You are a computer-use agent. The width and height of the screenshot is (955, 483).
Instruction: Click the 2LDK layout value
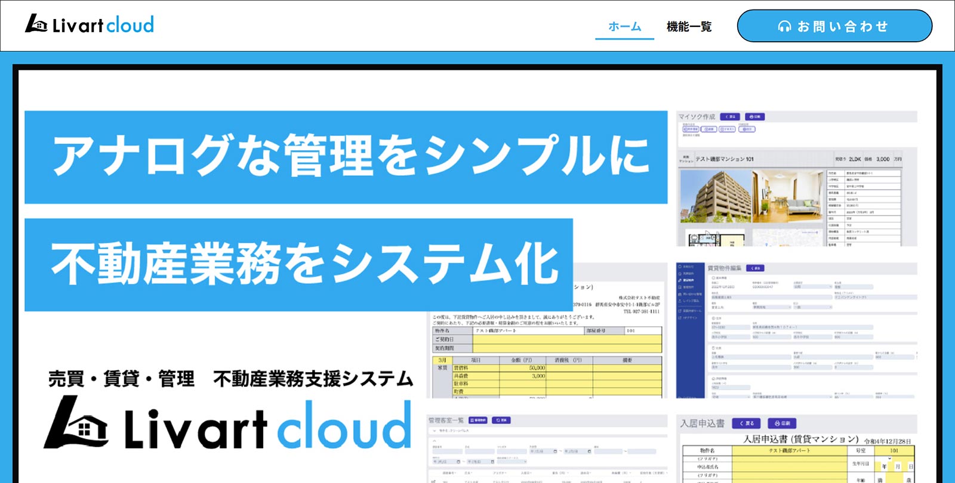[x=855, y=159]
